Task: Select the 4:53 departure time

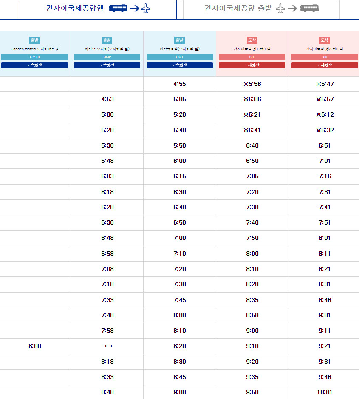Action: click(107, 99)
